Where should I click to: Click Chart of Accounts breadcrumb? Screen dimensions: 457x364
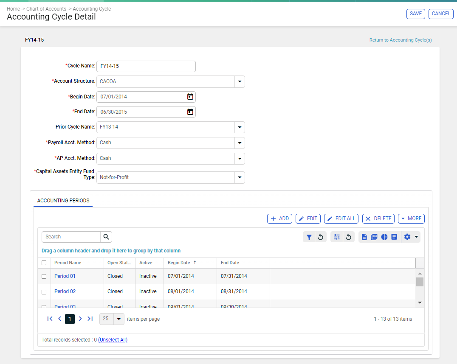46,9
